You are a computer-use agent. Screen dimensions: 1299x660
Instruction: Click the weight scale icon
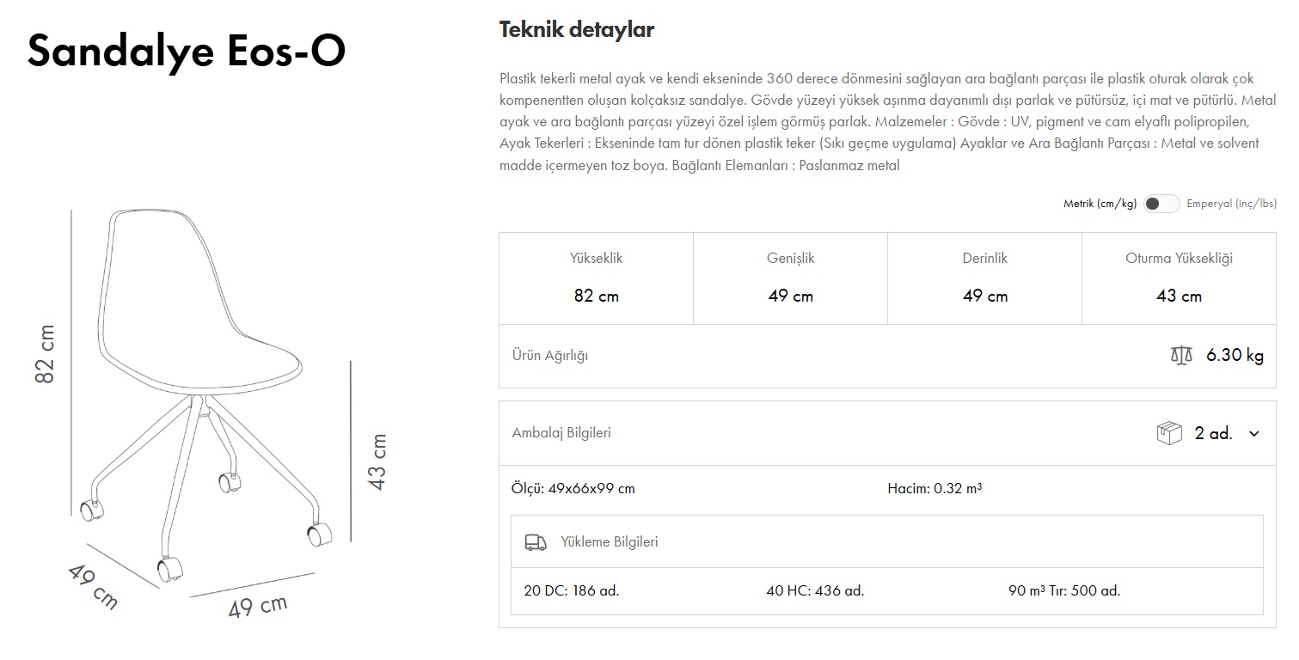pyautogui.click(x=1181, y=356)
